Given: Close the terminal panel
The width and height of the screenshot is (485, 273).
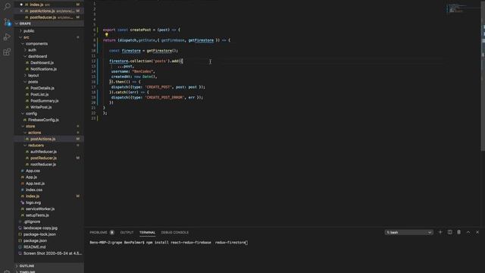Looking at the screenshot, I should click(x=477, y=232).
